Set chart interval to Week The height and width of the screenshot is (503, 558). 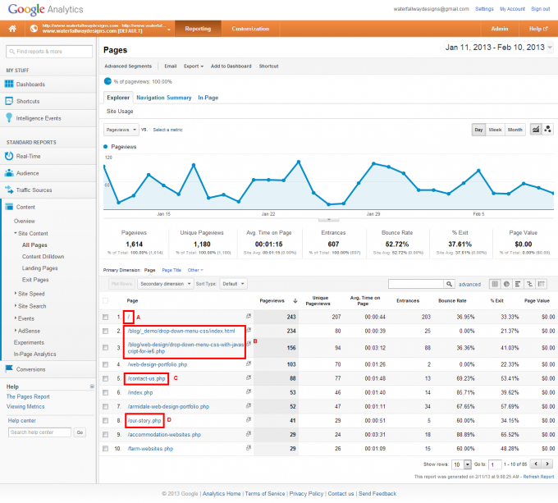pos(495,130)
